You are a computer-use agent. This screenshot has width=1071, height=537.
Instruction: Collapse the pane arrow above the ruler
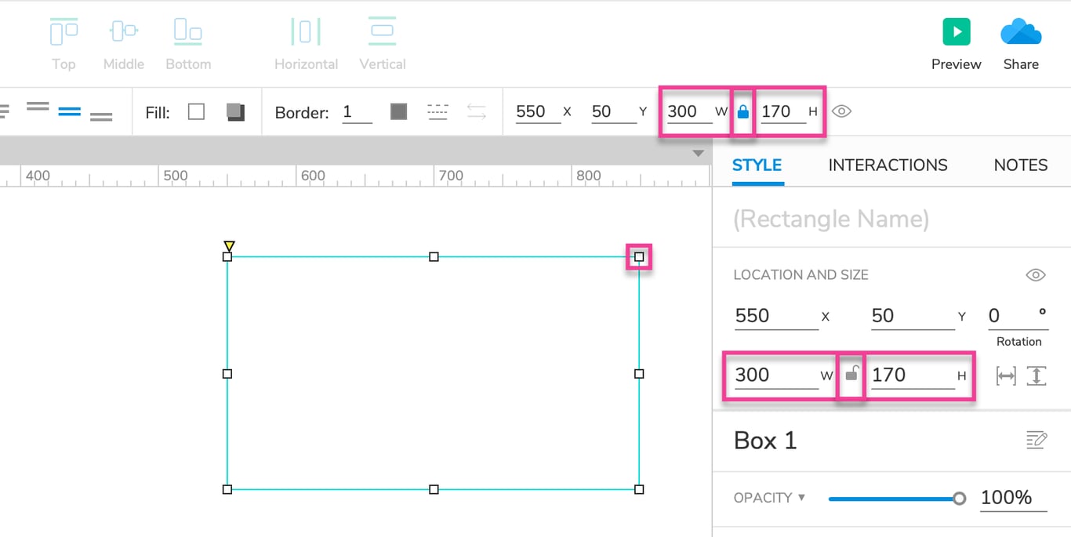pos(699,154)
